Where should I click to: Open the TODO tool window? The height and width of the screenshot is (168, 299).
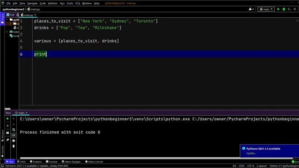pyautogui.click(x=21, y=162)
